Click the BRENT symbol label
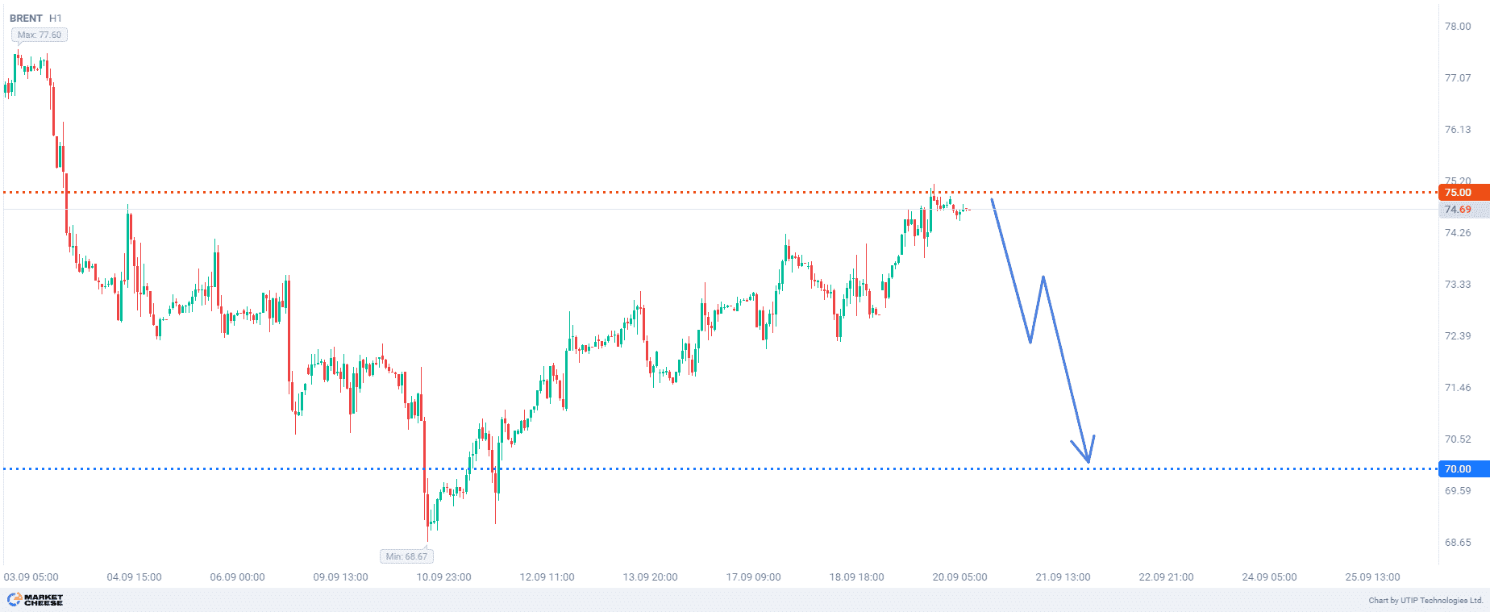 point(27,18)
